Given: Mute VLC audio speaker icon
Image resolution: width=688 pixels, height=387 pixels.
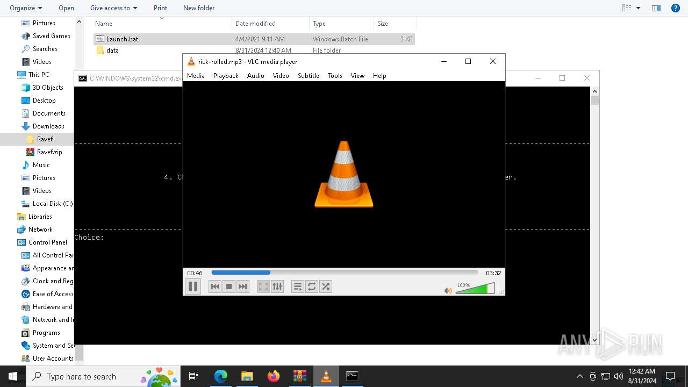Looking at the screenshot, I should pos(448,290).
